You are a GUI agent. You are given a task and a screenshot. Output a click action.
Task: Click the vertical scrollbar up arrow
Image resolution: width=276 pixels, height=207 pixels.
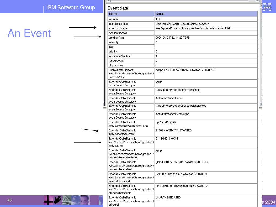tap(261, 6)
